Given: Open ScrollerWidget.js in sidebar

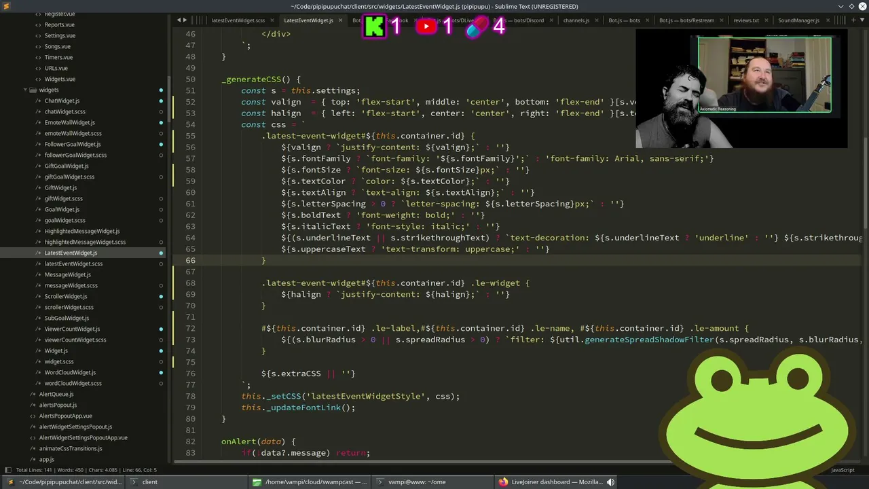Looking at the screenshot, I should tap(66, 296).
